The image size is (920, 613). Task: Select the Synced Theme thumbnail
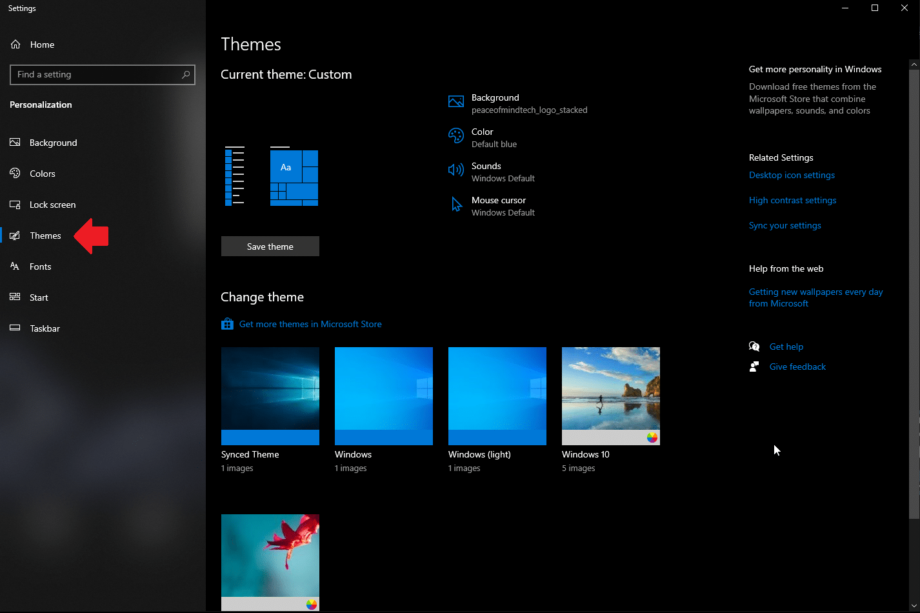(x=270, y=396)
